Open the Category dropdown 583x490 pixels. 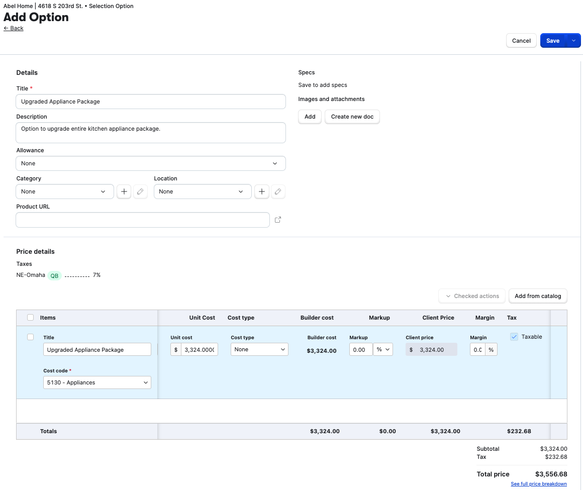tap(65, 191)
